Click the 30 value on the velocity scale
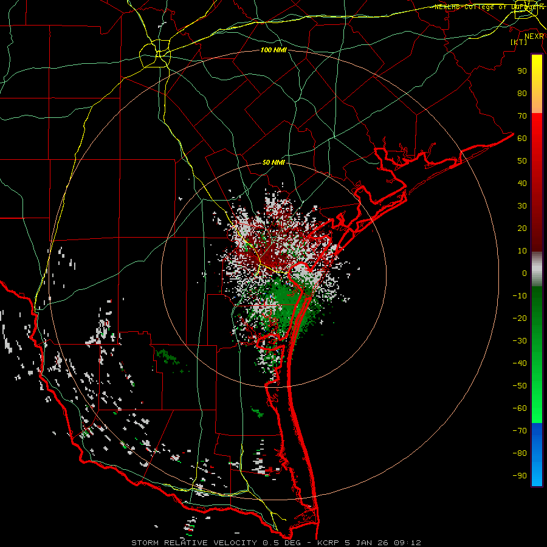Screen dimensions: 547x547 [522, 206]
